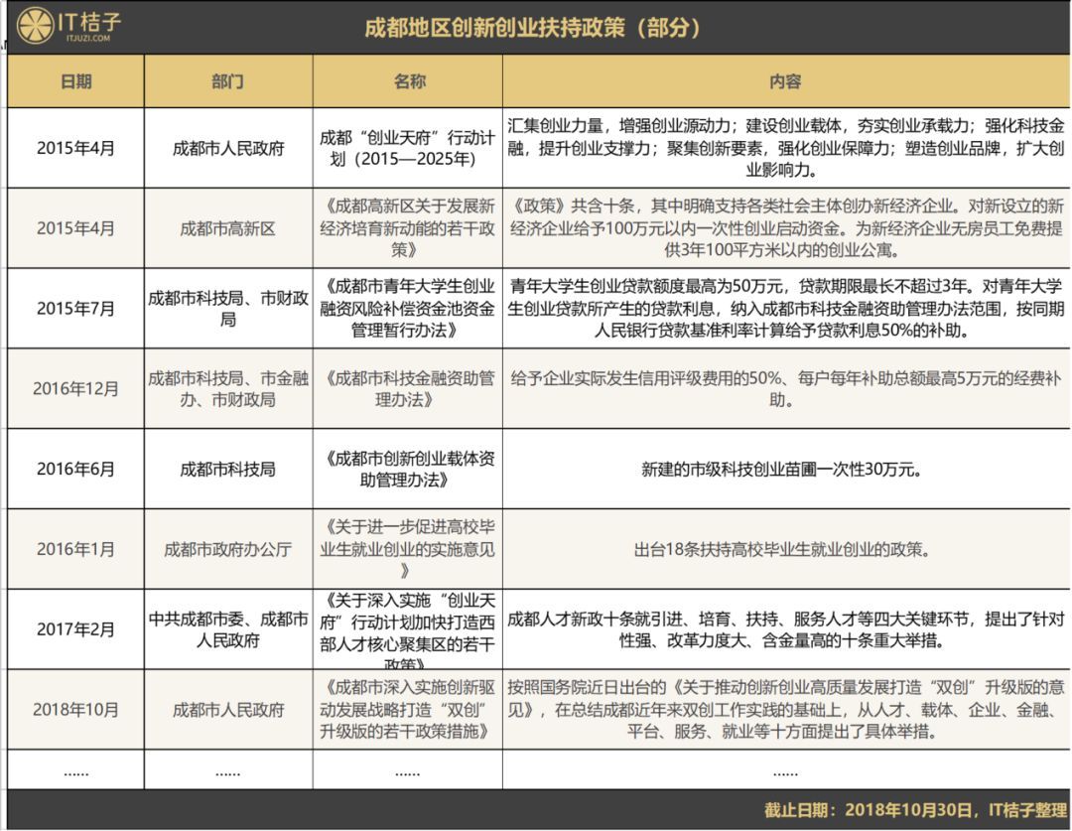Click the table title 成都地区创新创业扶持政策（部分）
This screenshot has height=831, width=1072.
536,29
